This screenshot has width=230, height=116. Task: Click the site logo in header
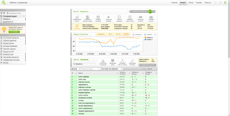[4, 3]
